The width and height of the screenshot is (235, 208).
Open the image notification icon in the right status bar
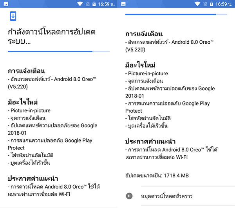point(123,4)
